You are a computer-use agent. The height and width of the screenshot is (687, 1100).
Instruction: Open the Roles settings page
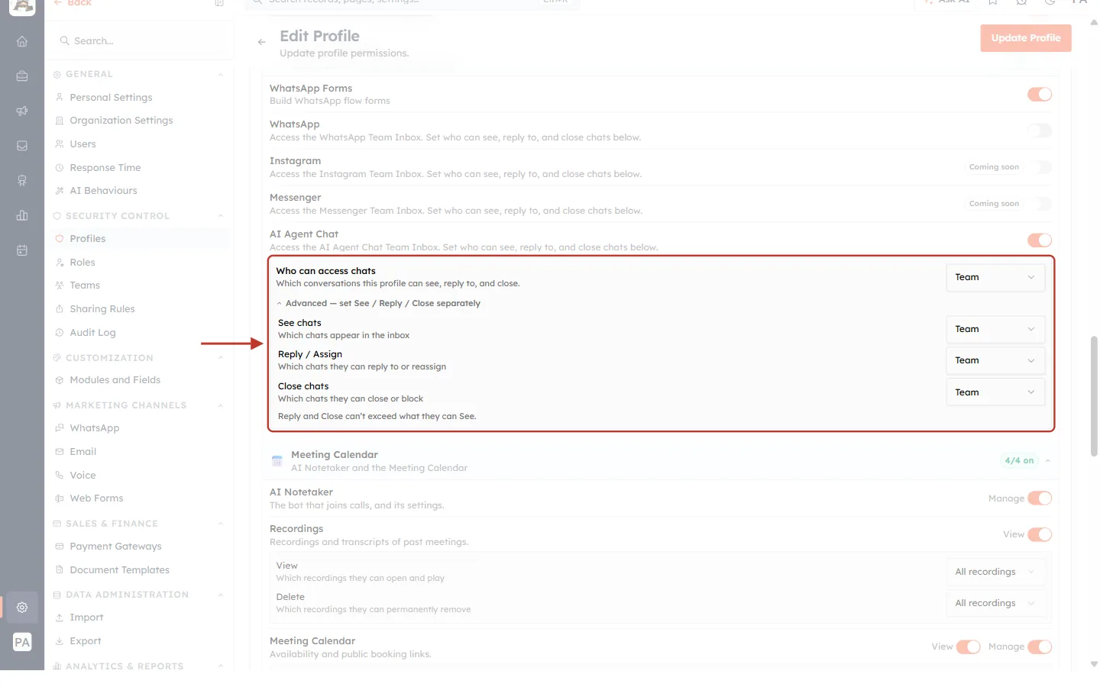coord(82,263)
